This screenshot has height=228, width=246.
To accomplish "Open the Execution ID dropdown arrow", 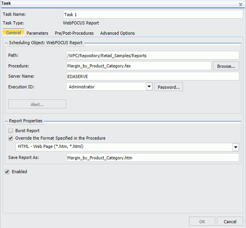I will pos(149,86).
